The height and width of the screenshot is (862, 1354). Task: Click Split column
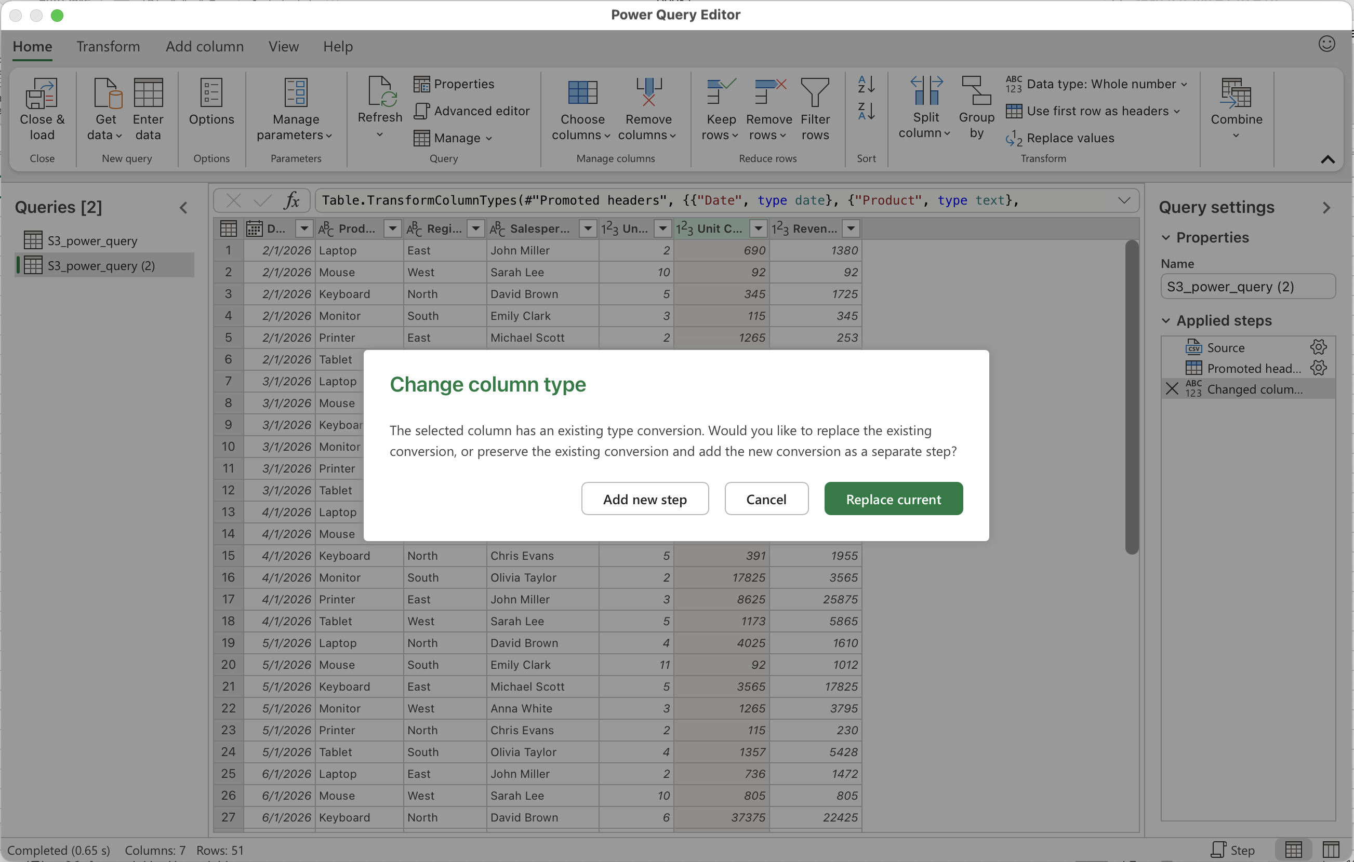tap(925, 107)
